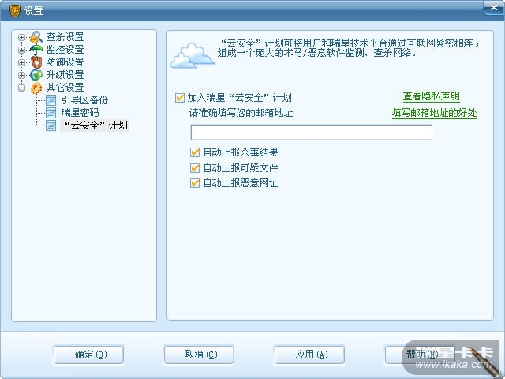Click the 帮助(H) help button

point(420,355)
